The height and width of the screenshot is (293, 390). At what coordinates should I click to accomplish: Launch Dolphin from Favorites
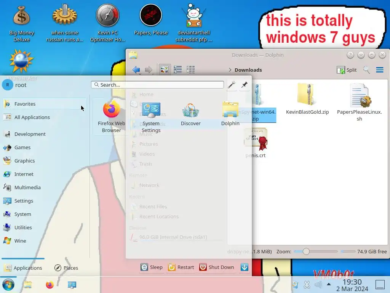[230, 114]
